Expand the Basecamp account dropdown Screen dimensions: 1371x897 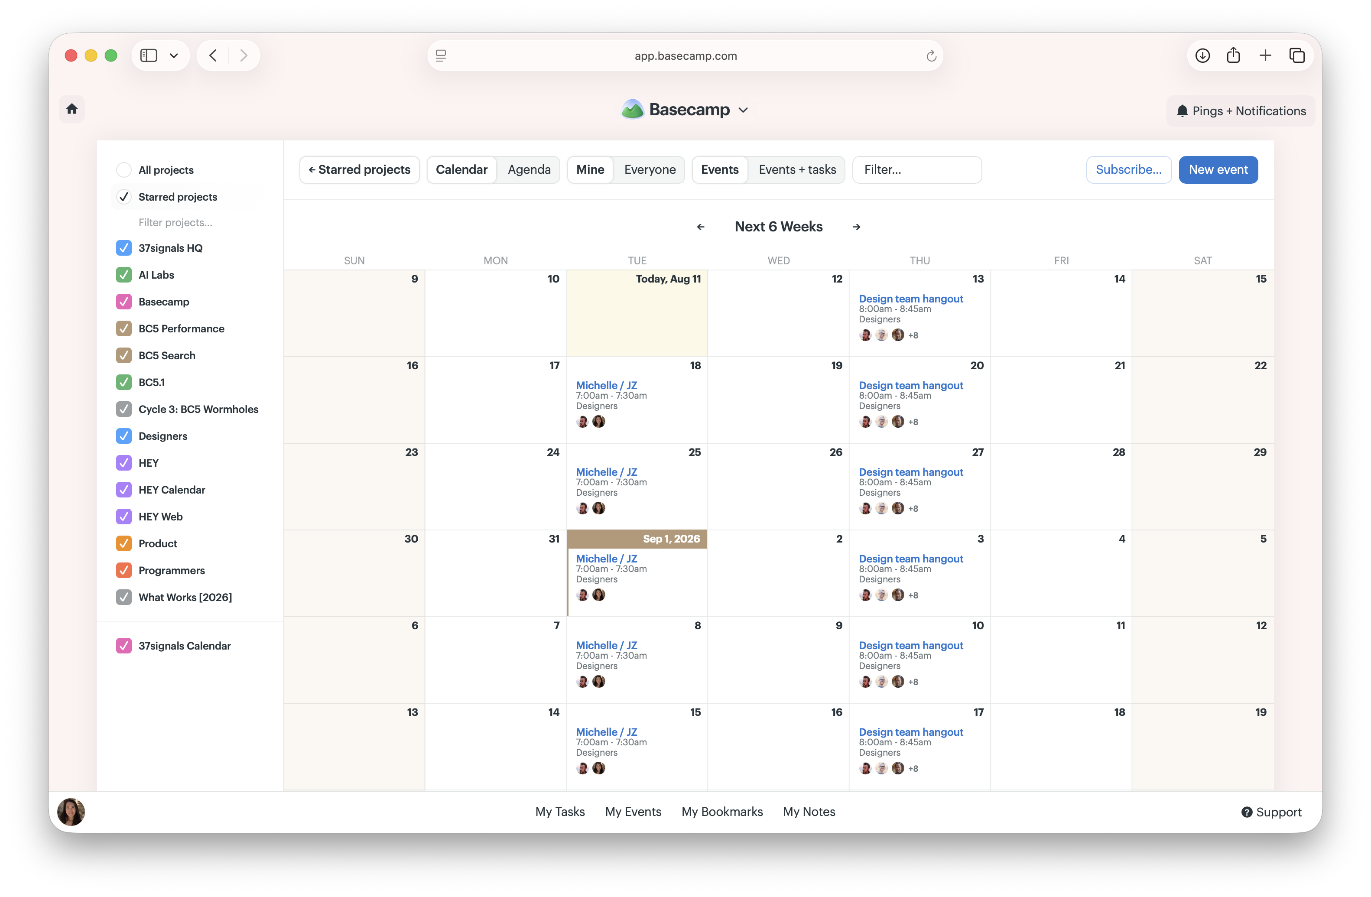(743, 110)
